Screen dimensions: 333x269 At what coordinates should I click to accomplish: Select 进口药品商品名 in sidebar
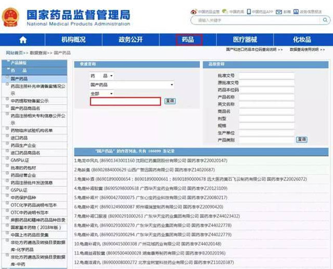tap(25, 153)
